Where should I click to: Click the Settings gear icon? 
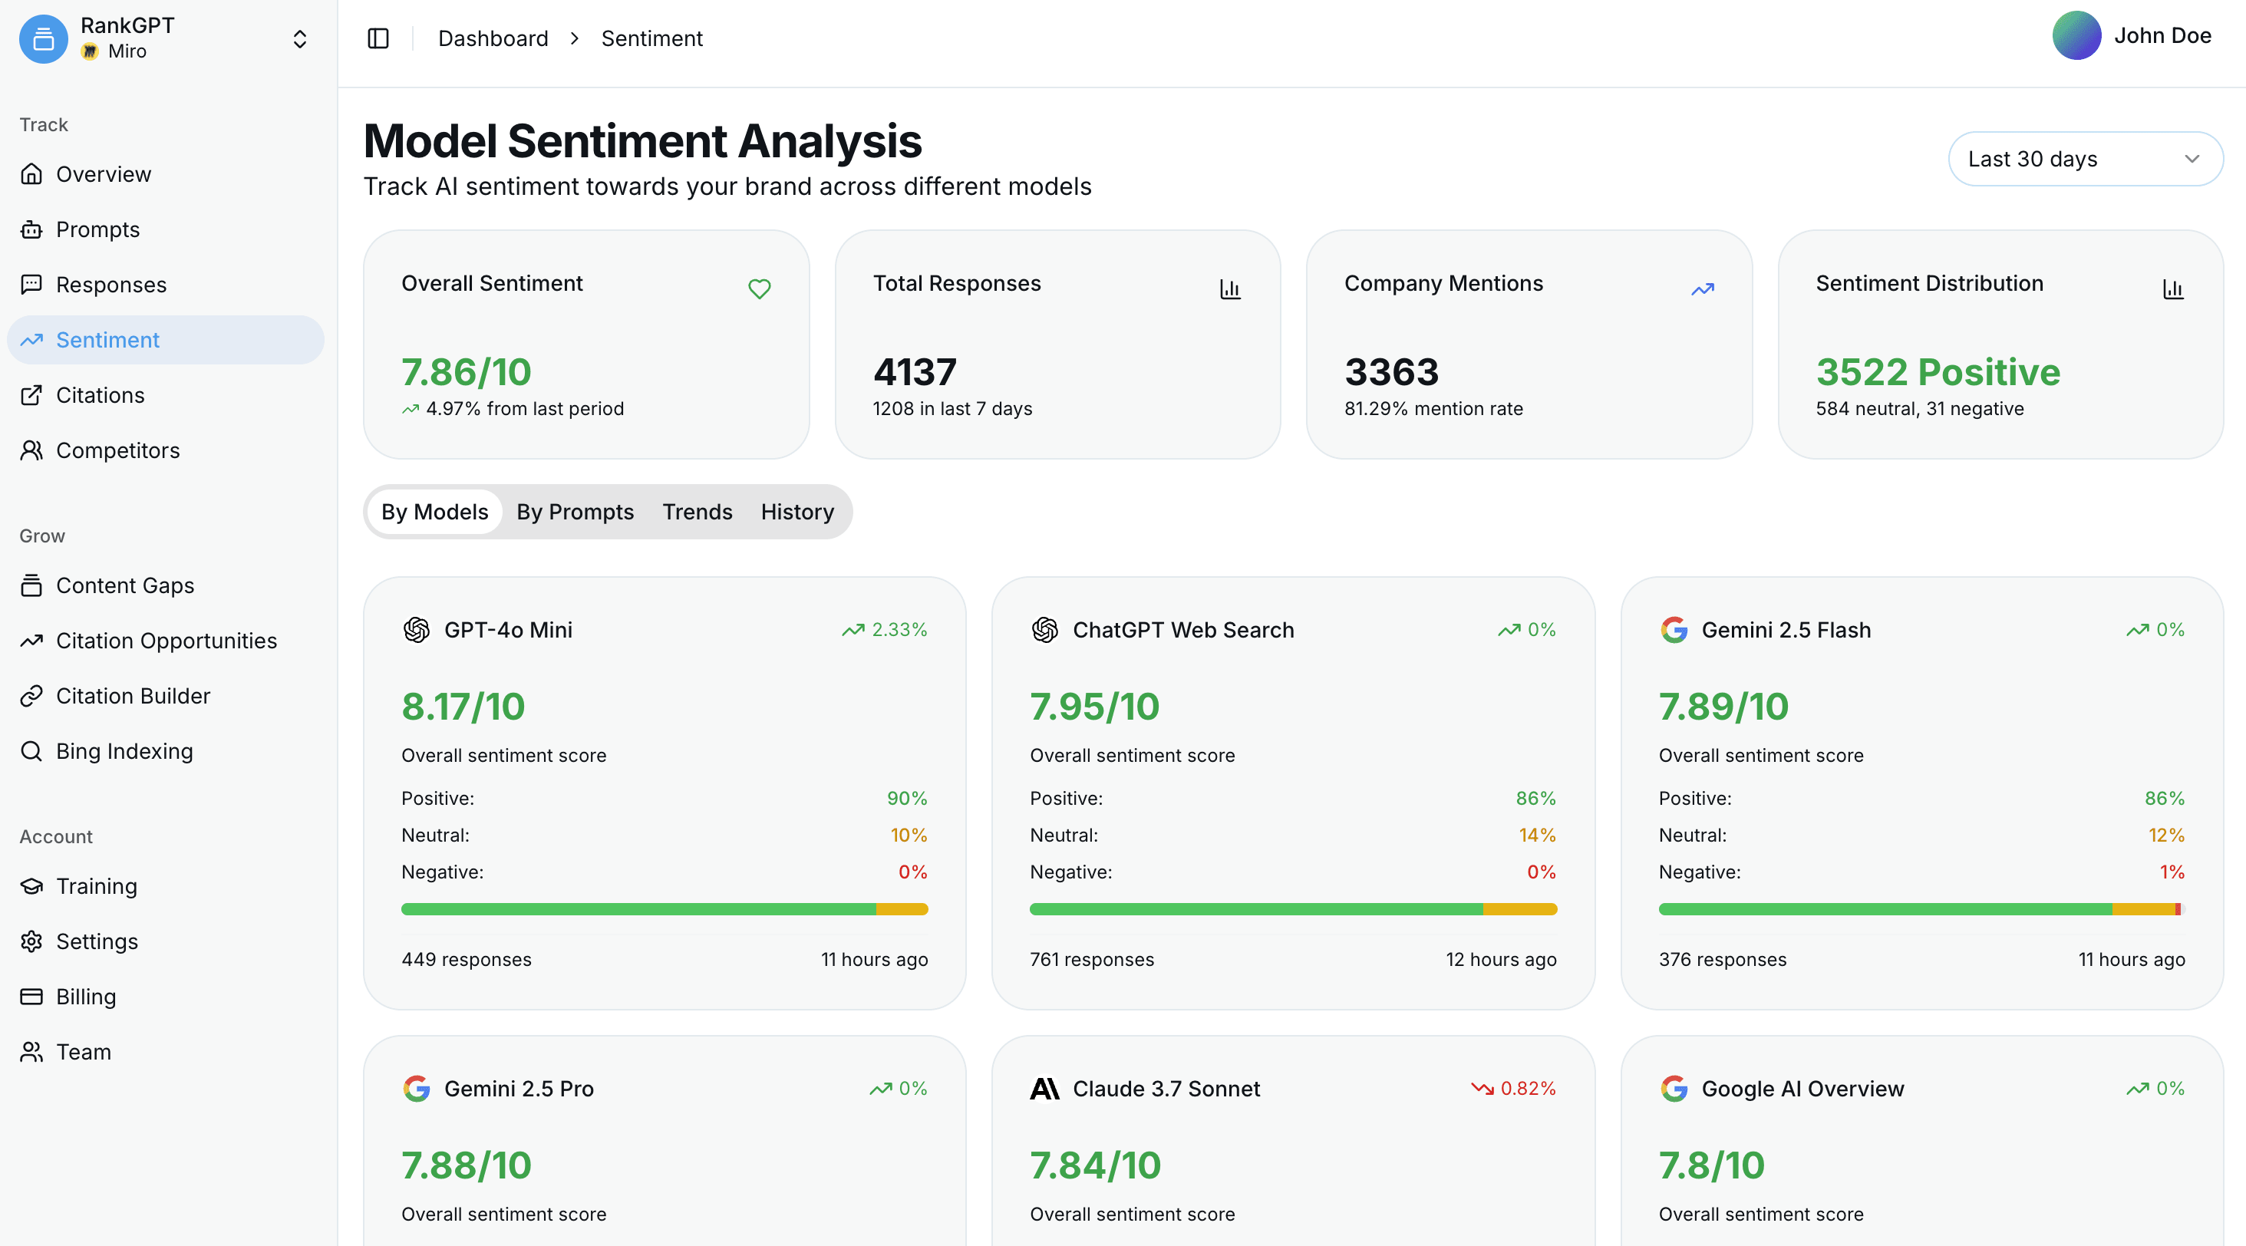(31, 941)
